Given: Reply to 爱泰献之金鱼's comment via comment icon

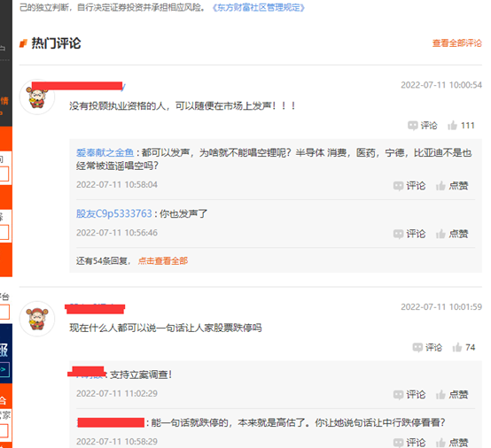Looking at the screenshot, I should click(409, 186).
